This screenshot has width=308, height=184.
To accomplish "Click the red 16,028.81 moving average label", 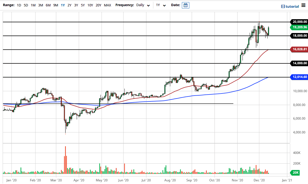I will (299, 49).
